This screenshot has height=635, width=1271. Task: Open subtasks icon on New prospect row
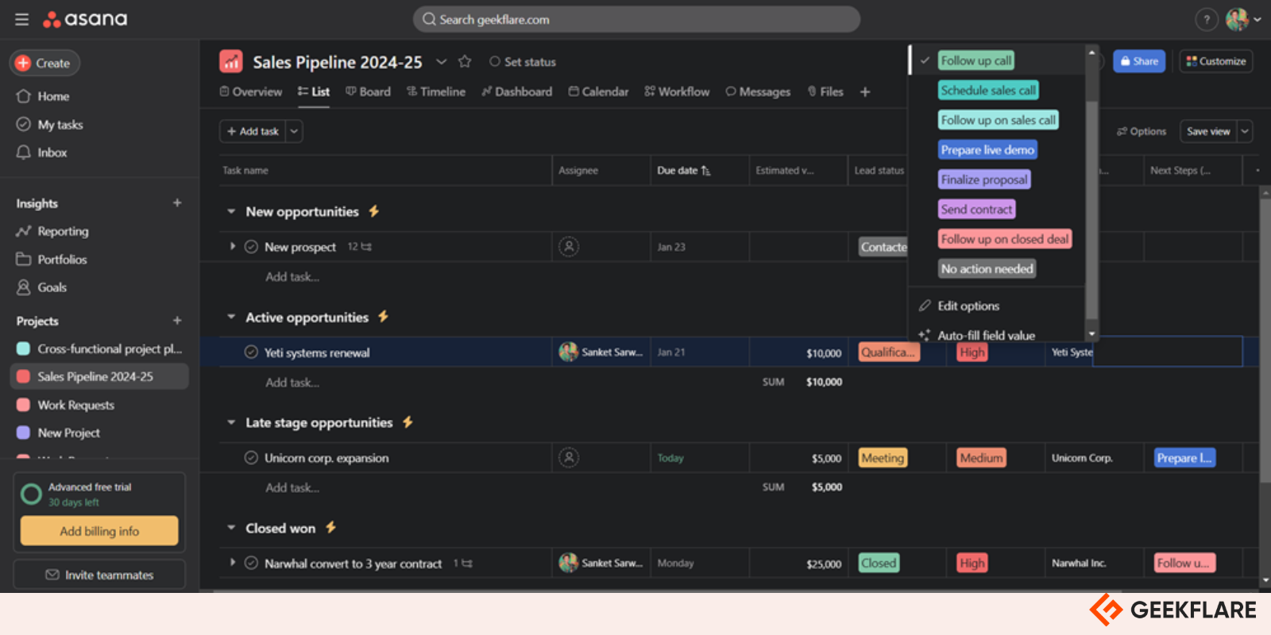click(x=366, y=247)
